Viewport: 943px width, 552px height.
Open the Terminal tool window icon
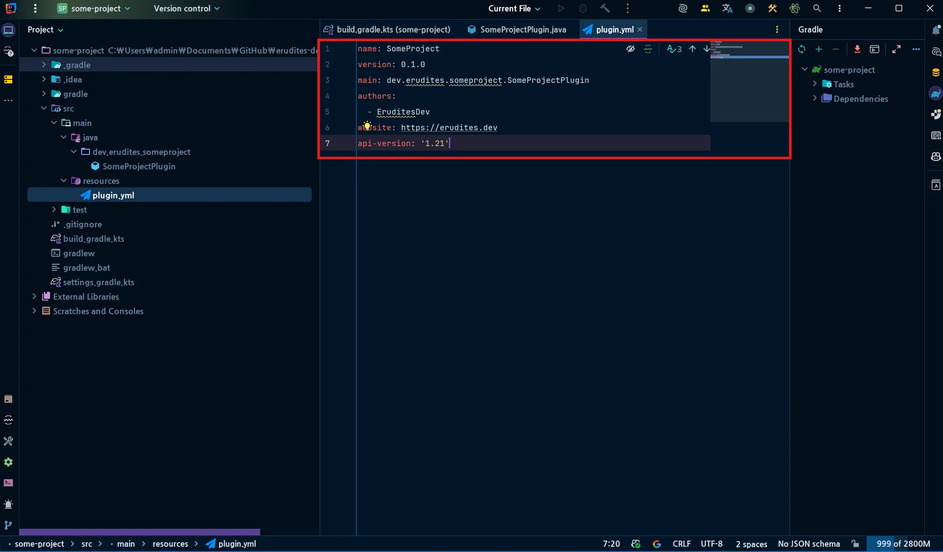(8, 483)
